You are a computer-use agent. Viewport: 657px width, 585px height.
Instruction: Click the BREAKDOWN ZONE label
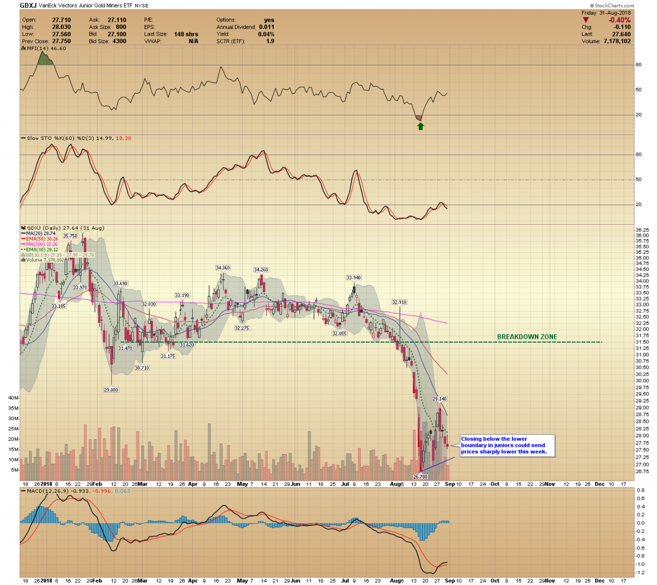coord(527,337)
